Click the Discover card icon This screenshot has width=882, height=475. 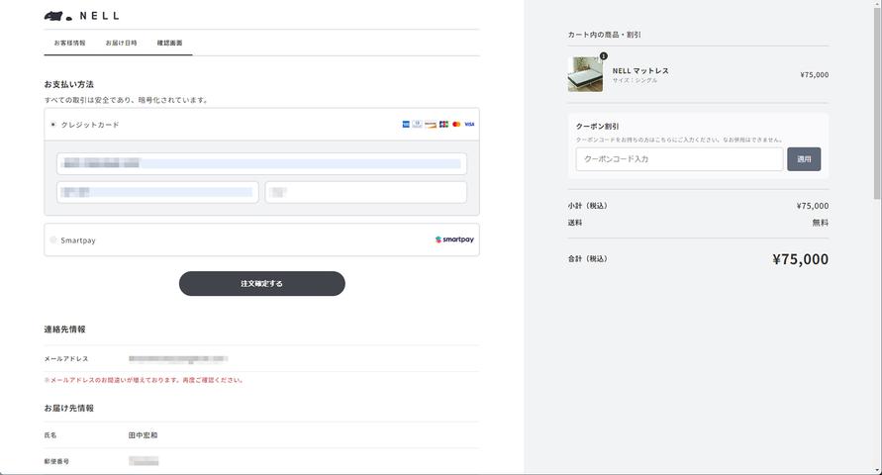pos(431,125)
